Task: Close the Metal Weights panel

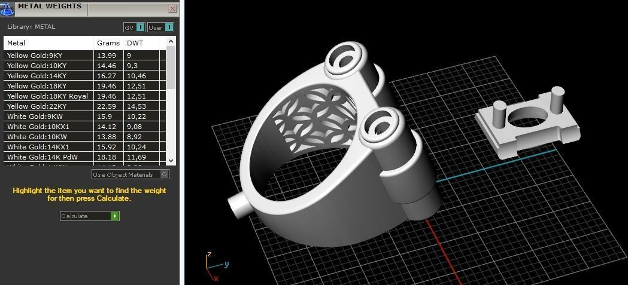Action: pos(173,8)
